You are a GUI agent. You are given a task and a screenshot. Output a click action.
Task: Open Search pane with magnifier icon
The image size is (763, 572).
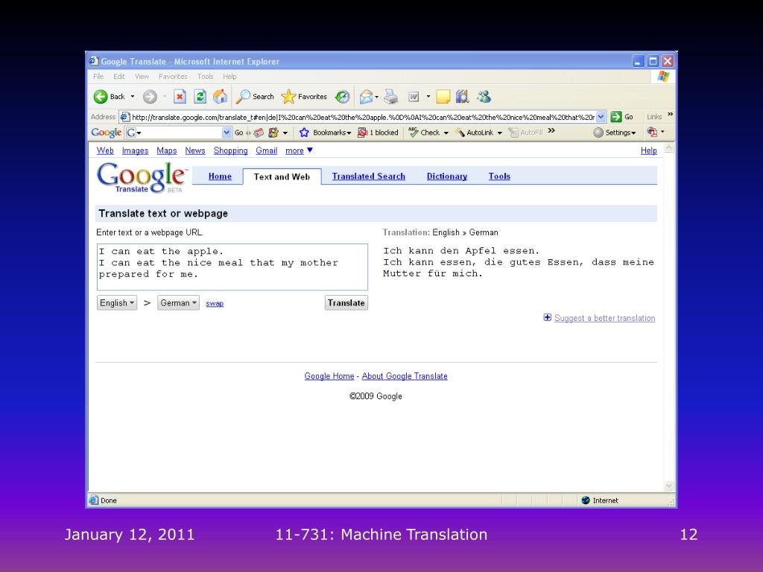(255, 97)
